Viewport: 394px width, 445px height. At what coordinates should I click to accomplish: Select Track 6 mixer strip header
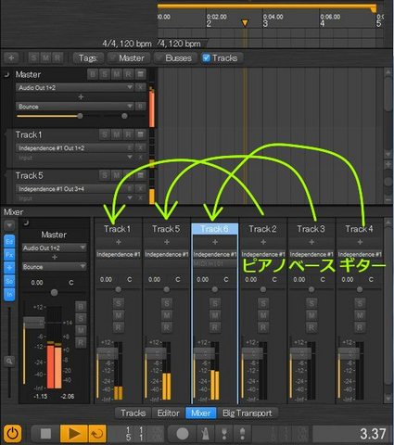215,229
